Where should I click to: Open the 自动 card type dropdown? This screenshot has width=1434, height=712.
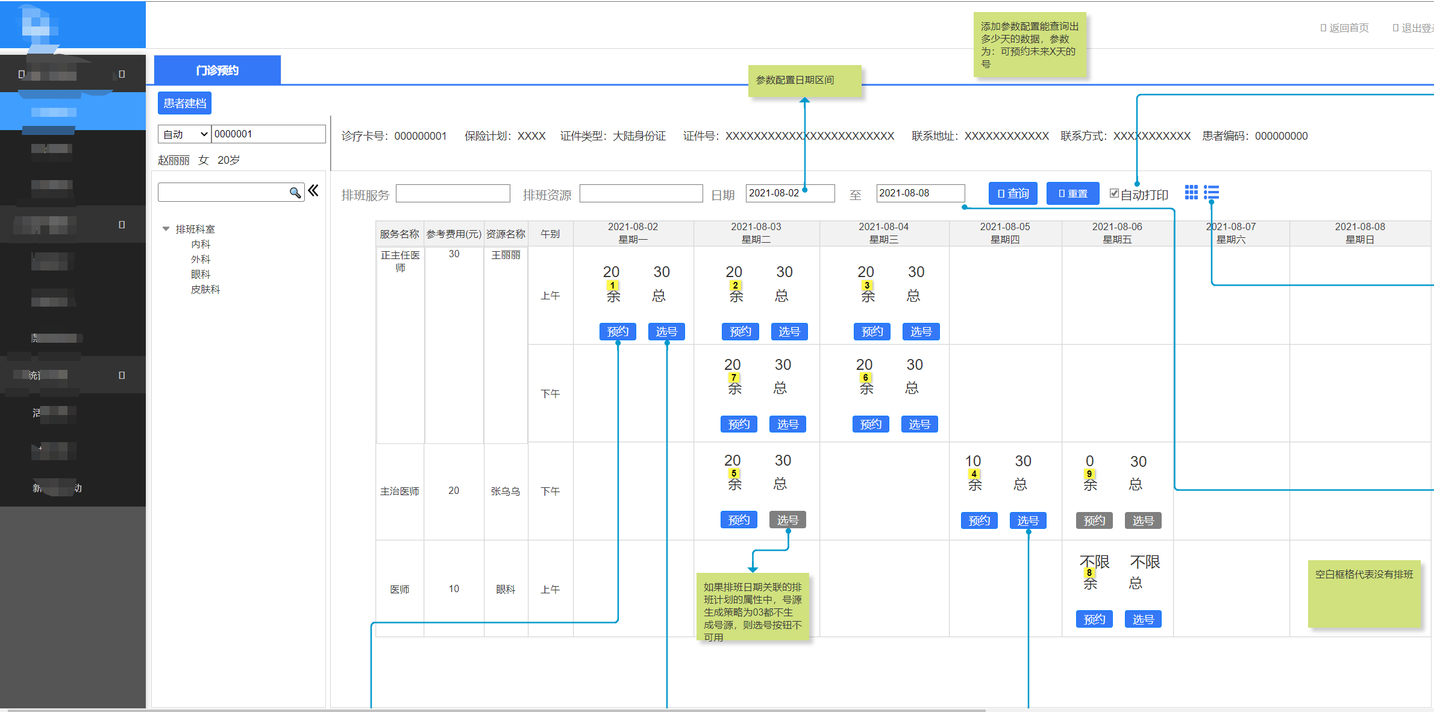(x=185, y=134)
